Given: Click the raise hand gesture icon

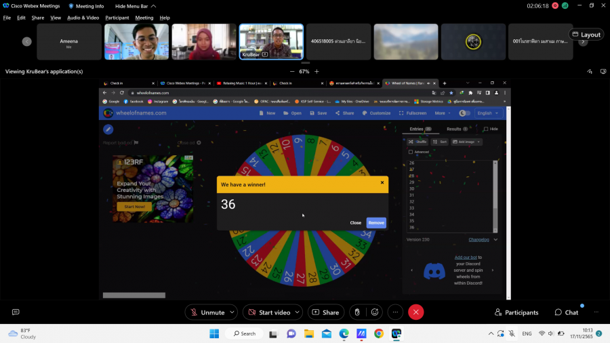Looking at the screenshot, I should point(357,312).
